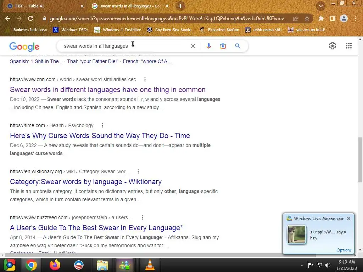This screenshot has height=272, width=363.
Task: Open VLC media player from taskbar
Action: 150,265
